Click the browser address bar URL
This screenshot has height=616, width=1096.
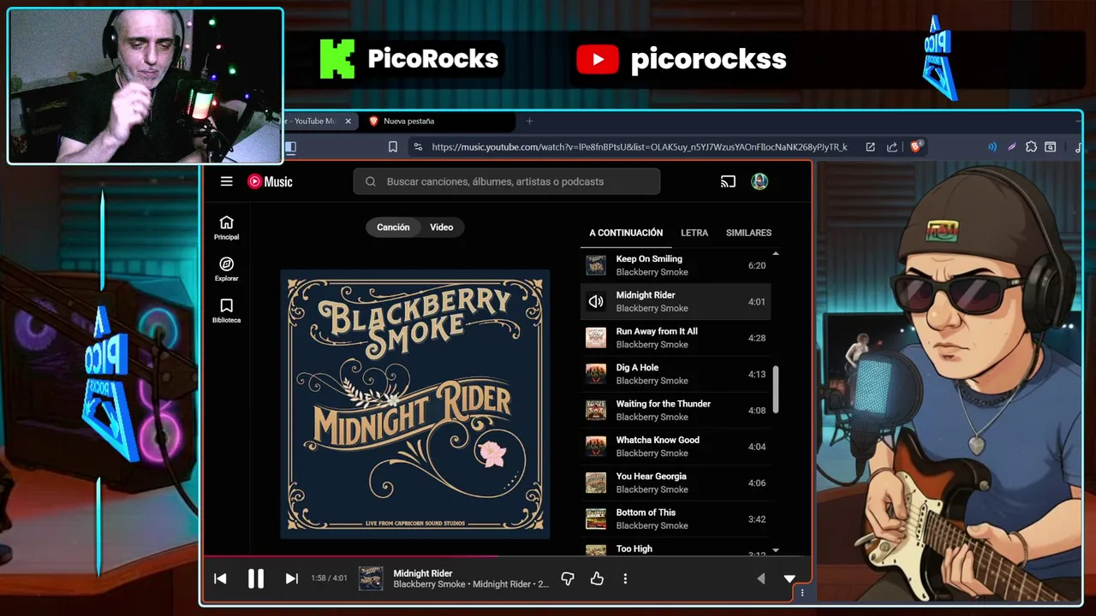pyautogui.click(x=640, y=147)
